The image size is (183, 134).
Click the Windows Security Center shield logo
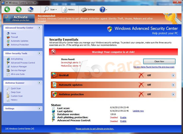110,29
